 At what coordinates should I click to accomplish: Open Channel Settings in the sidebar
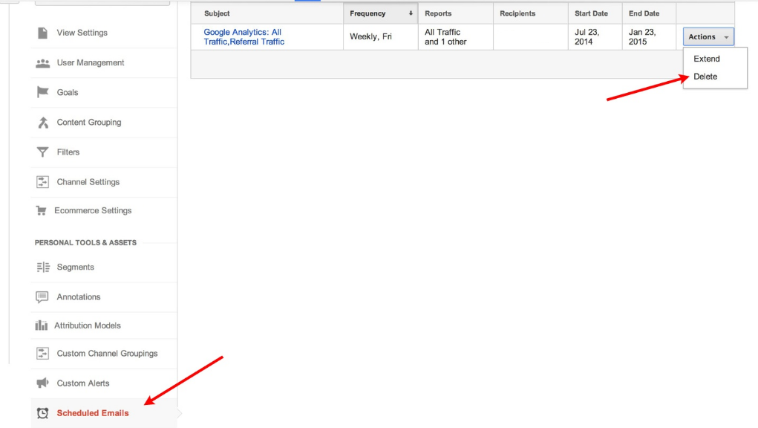tap(88, 182)
